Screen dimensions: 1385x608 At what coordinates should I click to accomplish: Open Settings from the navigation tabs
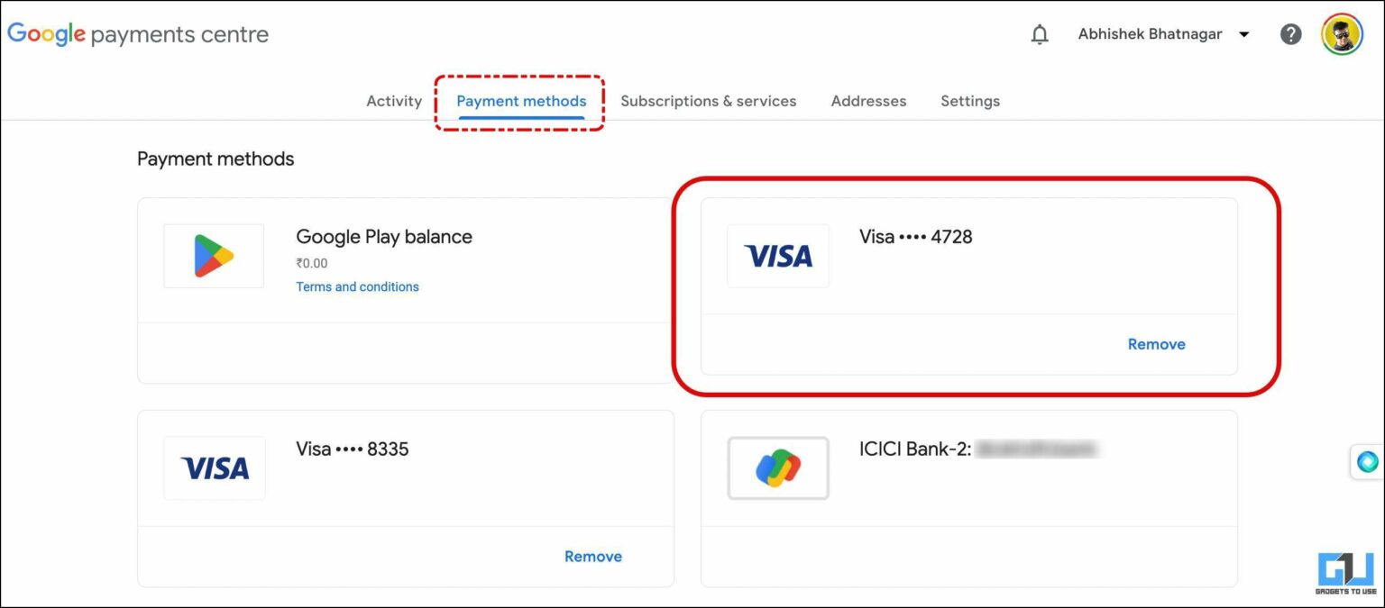(x=969, y=101)
